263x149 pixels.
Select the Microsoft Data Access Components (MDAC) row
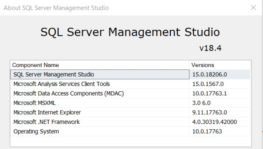pos(130,93)
